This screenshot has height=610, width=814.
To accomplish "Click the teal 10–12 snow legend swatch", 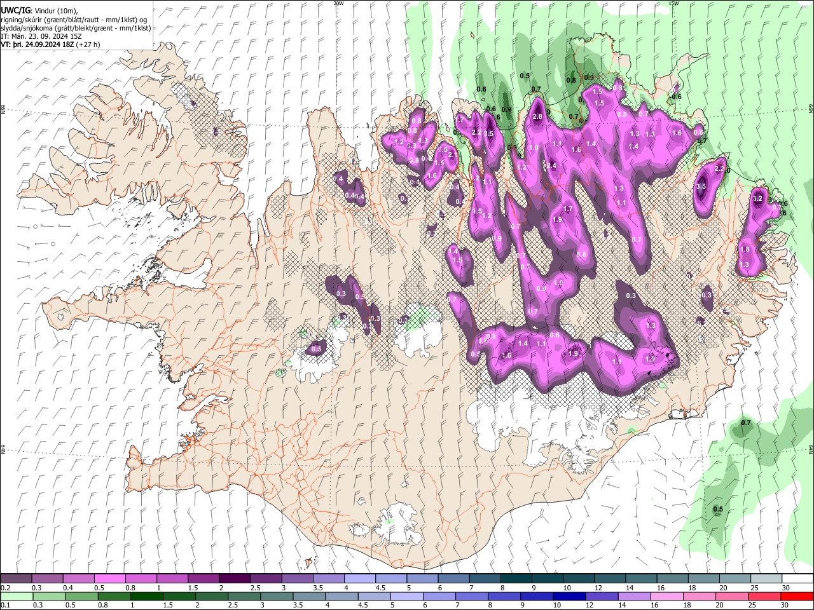I will point(578,579).
